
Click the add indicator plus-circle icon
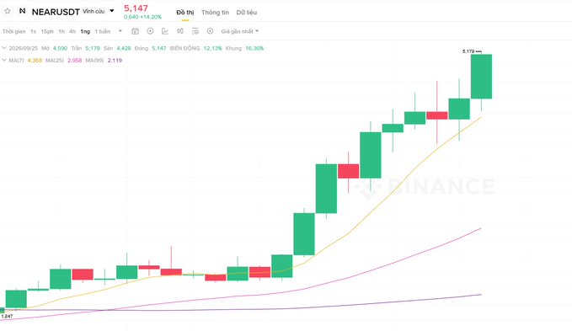pos(150,31)
